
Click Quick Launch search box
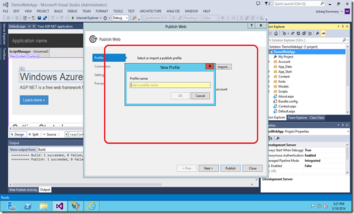pos(299,4)
